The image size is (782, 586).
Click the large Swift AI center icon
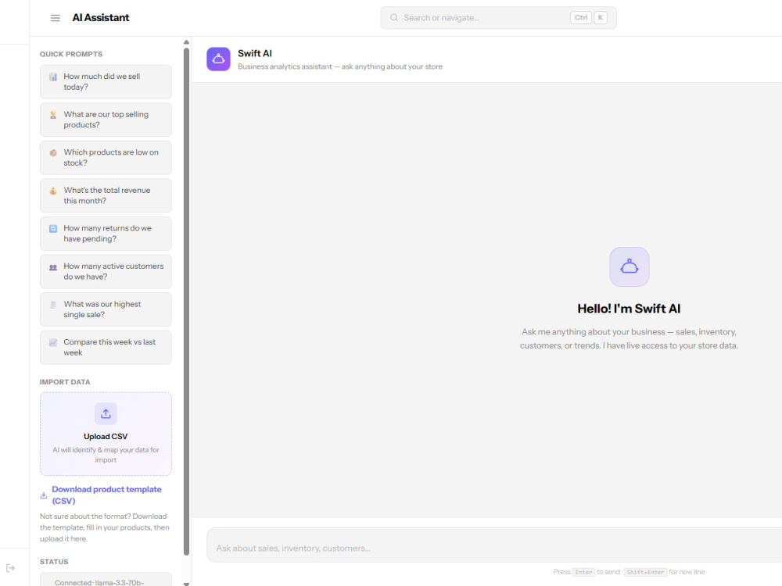pos(629,266)
